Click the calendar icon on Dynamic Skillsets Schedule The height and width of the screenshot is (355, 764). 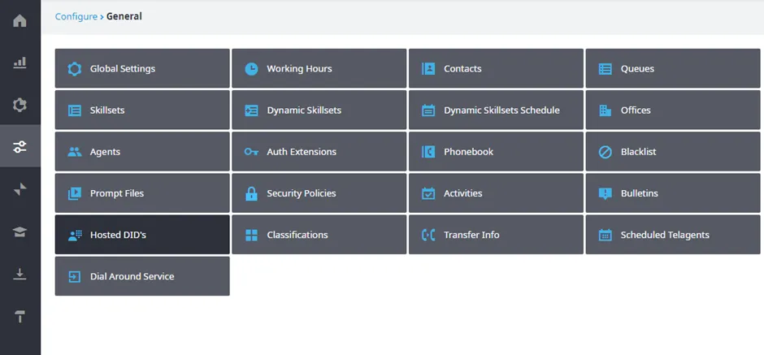[428, 110]
